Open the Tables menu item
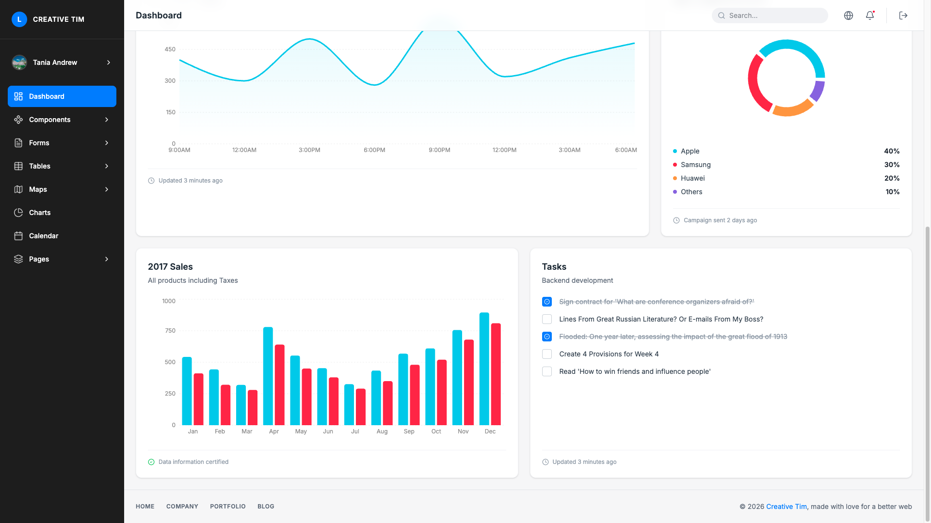931x523 pixels. click(x=40, y=166)
